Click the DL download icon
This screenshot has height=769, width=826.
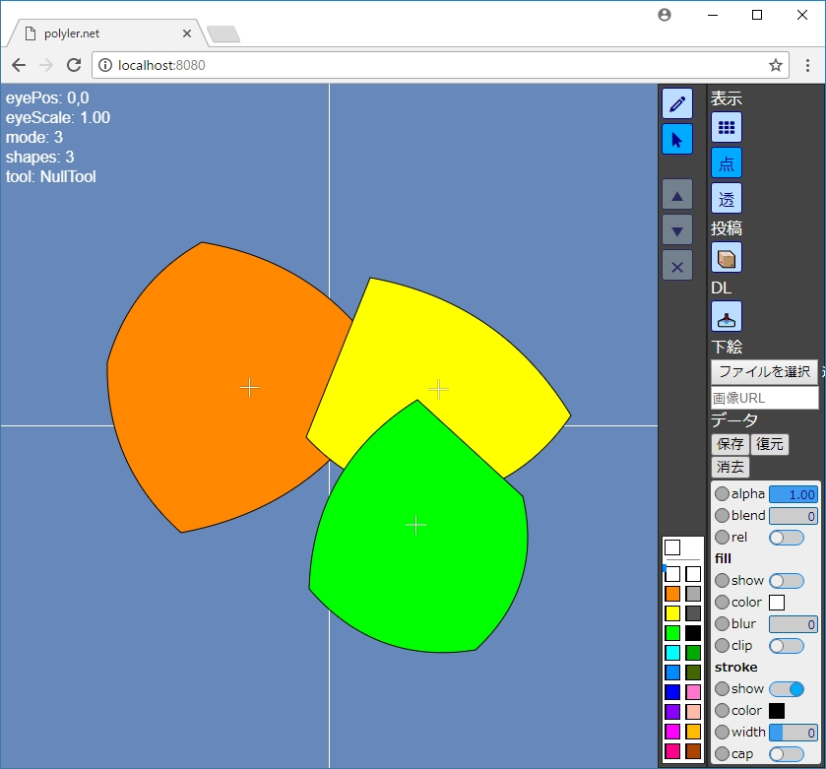[727, 316]
